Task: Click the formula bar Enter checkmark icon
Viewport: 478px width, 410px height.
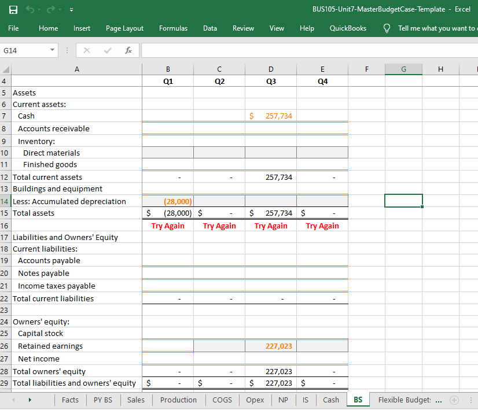Action: (108, 50)
